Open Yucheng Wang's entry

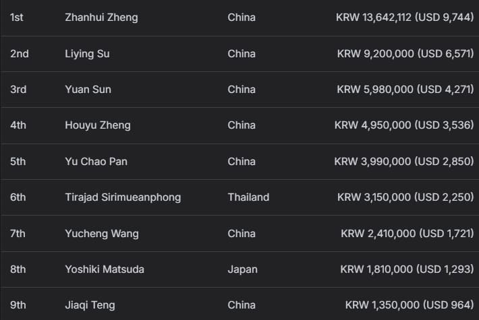coord(102,234)
